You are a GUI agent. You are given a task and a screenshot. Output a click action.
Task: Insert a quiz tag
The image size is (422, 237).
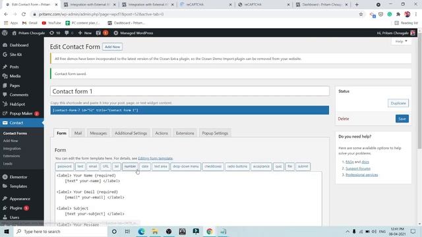(278, 167)
